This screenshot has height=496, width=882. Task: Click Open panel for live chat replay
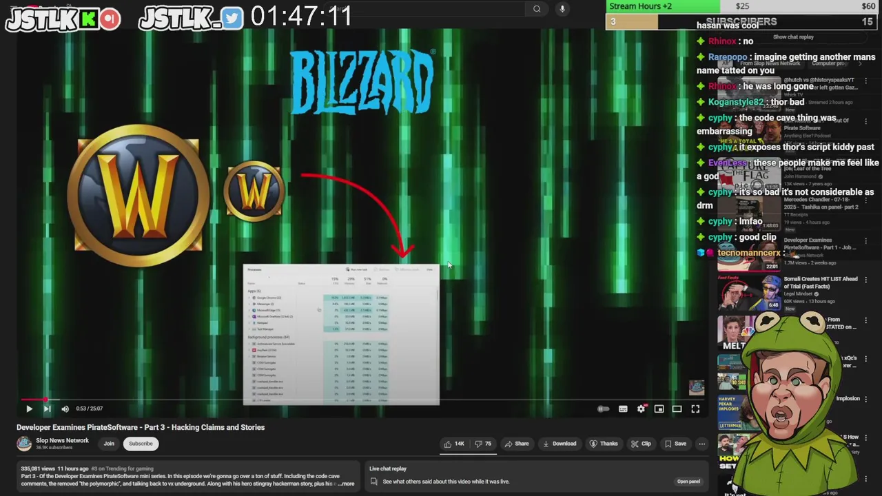[x=688, y=482]
